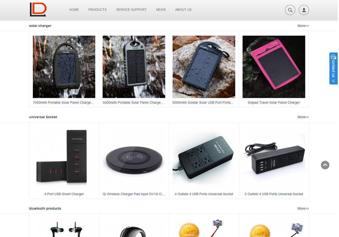
Task: Show more universal Socket products
Action: (x=303, y=117)
